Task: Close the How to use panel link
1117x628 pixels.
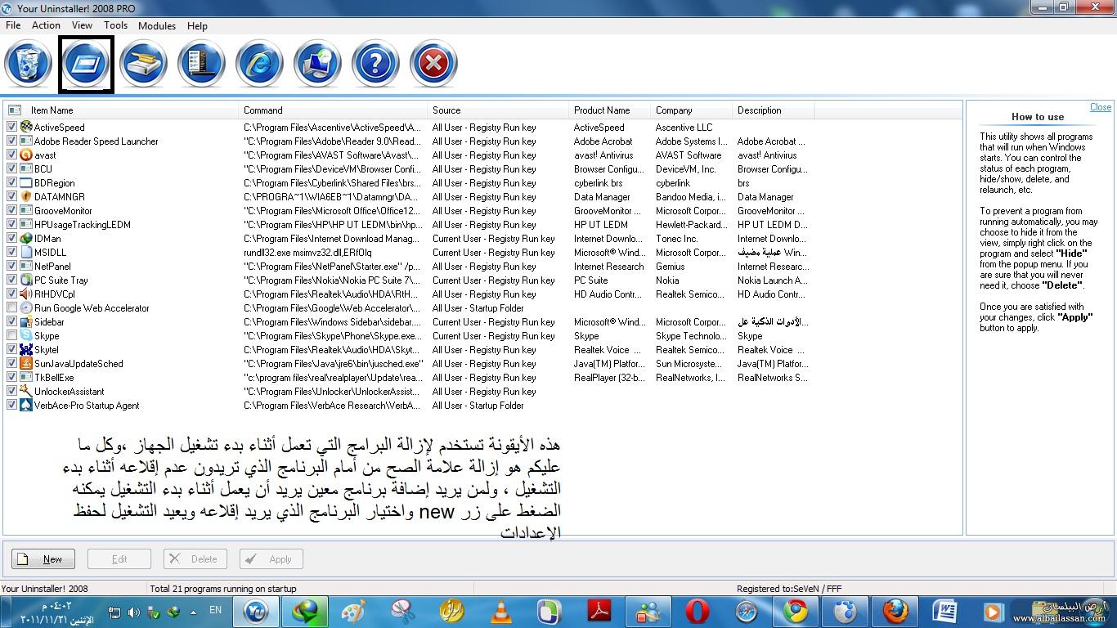Action: (1100, 107)
